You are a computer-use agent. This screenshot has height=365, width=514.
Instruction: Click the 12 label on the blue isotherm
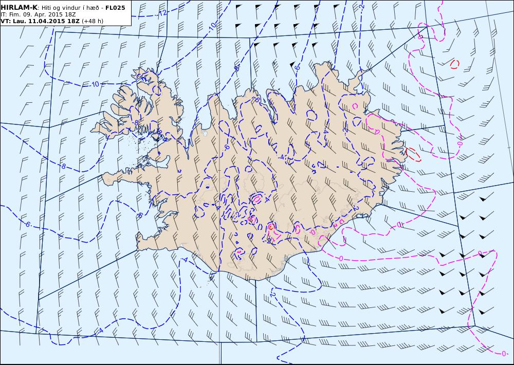162,13
